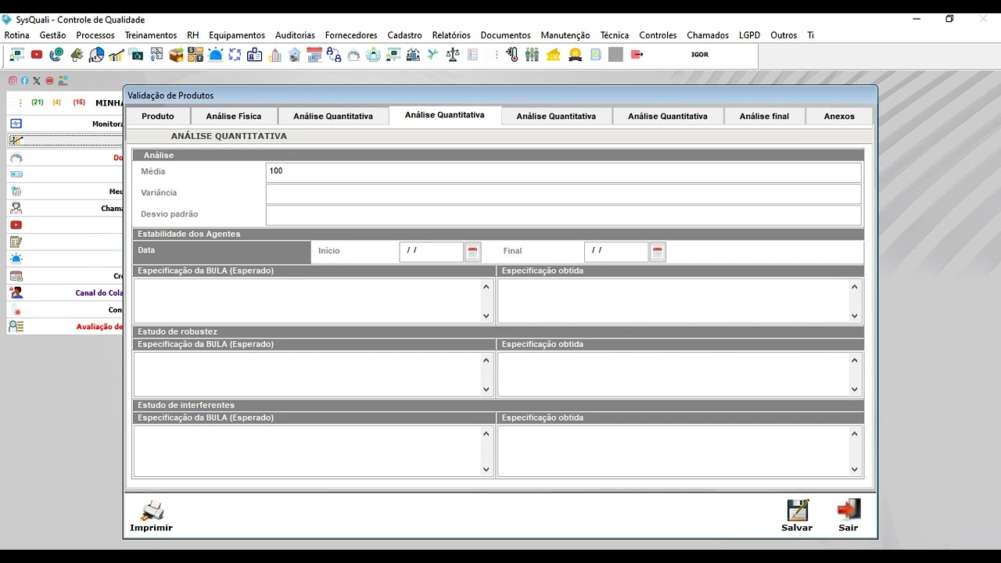Viewport: 1001px width, 563px height.
Task: Click the gold medal badge toolbar icon
Action: (x=575, y=55)
